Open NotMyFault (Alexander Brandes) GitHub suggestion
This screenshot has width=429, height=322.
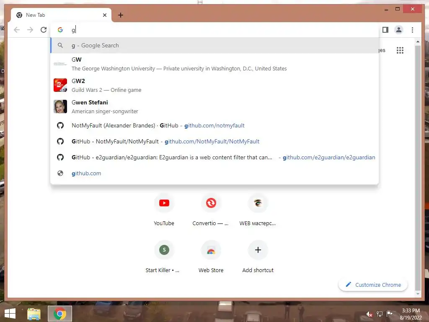(214, 125)
